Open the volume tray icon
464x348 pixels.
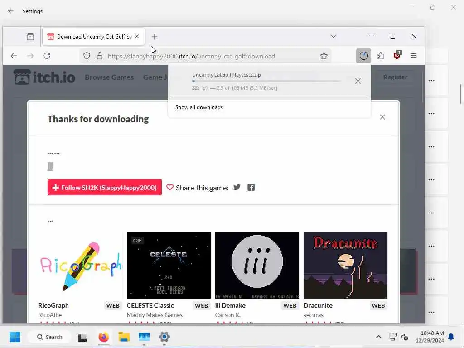point(405,337)
